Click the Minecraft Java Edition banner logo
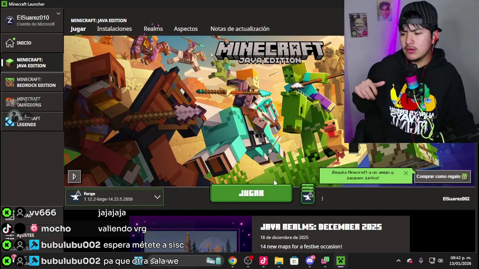This screenshot has height=269, width=479. [270, 52]
